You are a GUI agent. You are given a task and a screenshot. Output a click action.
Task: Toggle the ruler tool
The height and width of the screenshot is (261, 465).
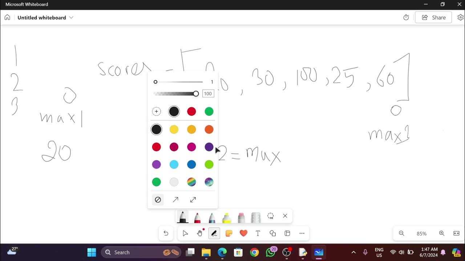click(256, 217)
